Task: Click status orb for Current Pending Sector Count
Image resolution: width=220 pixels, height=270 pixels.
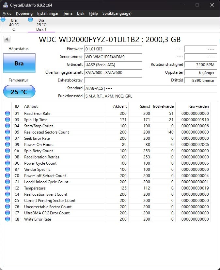Action: (8, 200)
